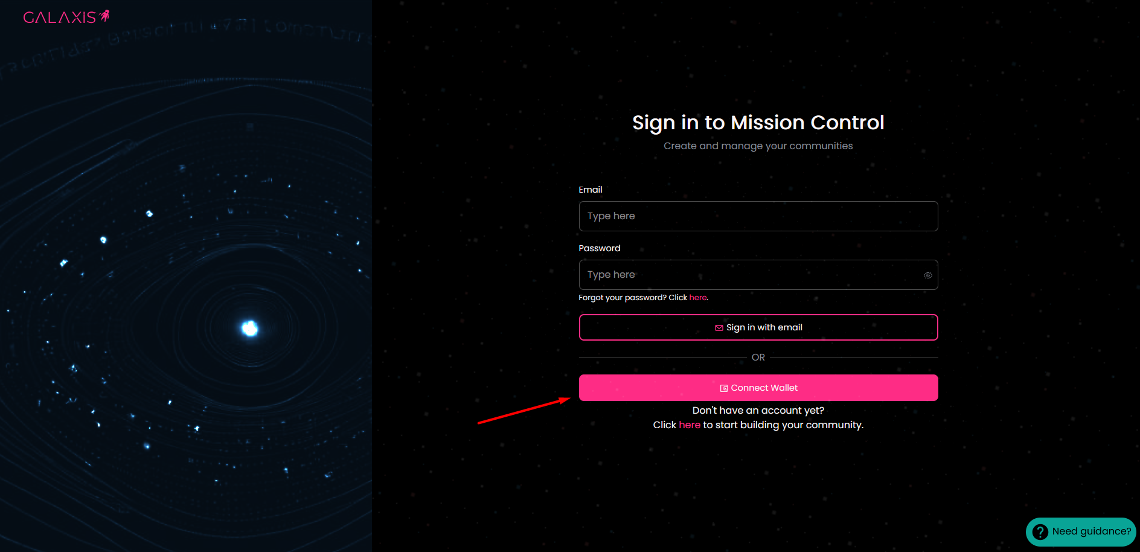Click the "Email" field label

coord(590,190)
